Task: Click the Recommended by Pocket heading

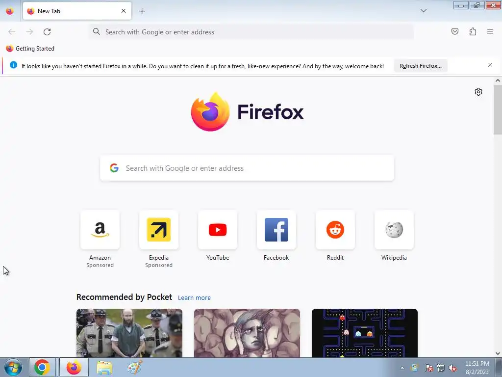Action: (124, 297)
